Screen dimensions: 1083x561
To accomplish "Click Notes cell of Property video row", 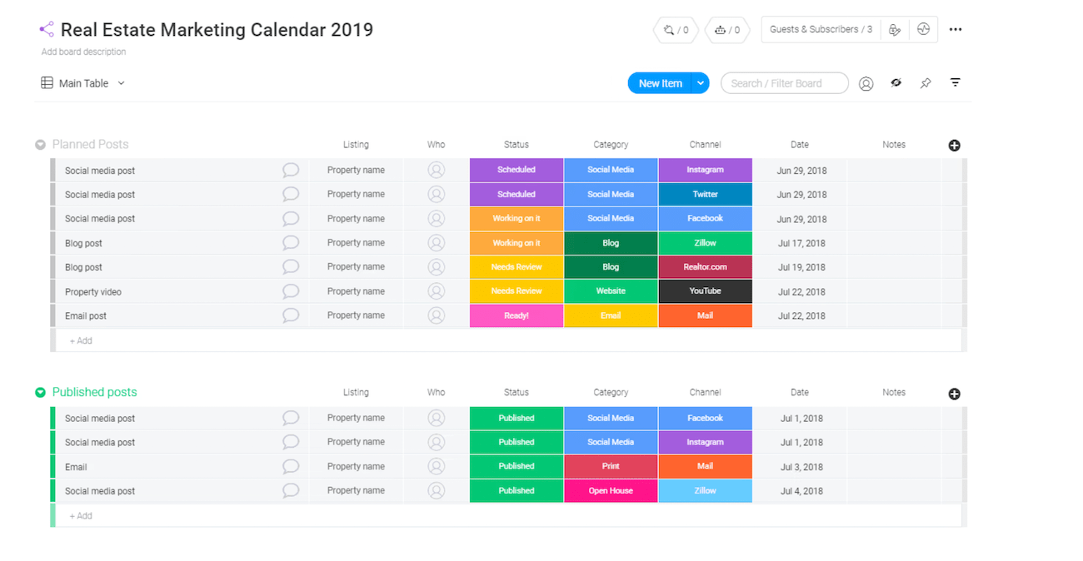I will tap(894, 291).
